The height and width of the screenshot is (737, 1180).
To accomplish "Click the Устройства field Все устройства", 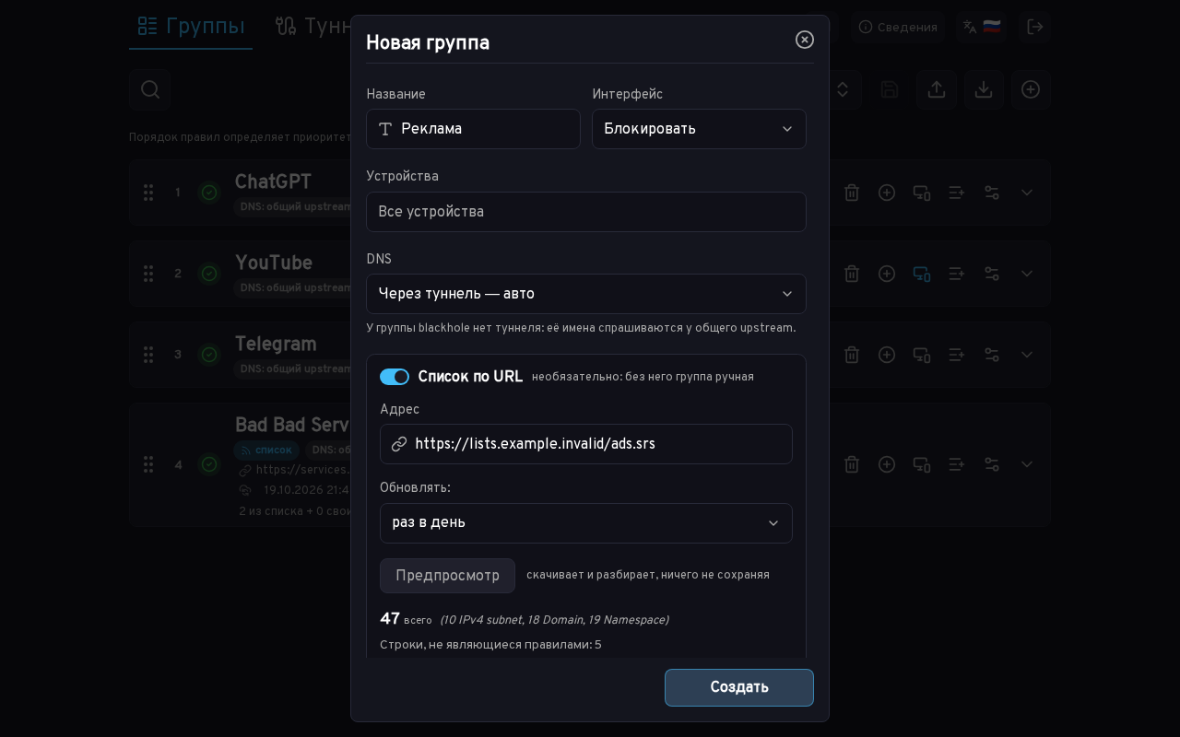I will (x=586, y=212).
